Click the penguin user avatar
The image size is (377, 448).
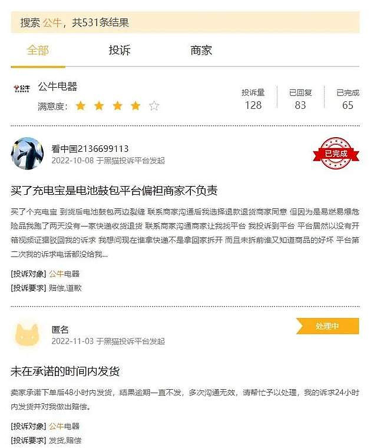27,154
